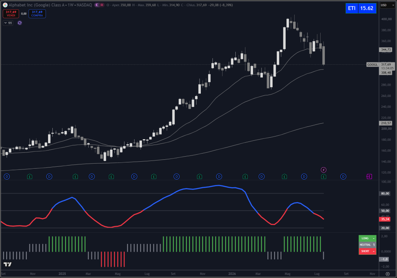This screenshot has height=278, width=397.
Task: Click the dividend D marker above 2025's Mar label
Action: tap(92, 177)
